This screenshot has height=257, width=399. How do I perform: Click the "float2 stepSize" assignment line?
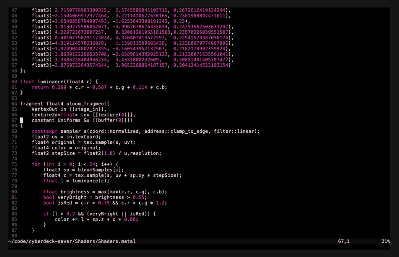tap(97, 153)
